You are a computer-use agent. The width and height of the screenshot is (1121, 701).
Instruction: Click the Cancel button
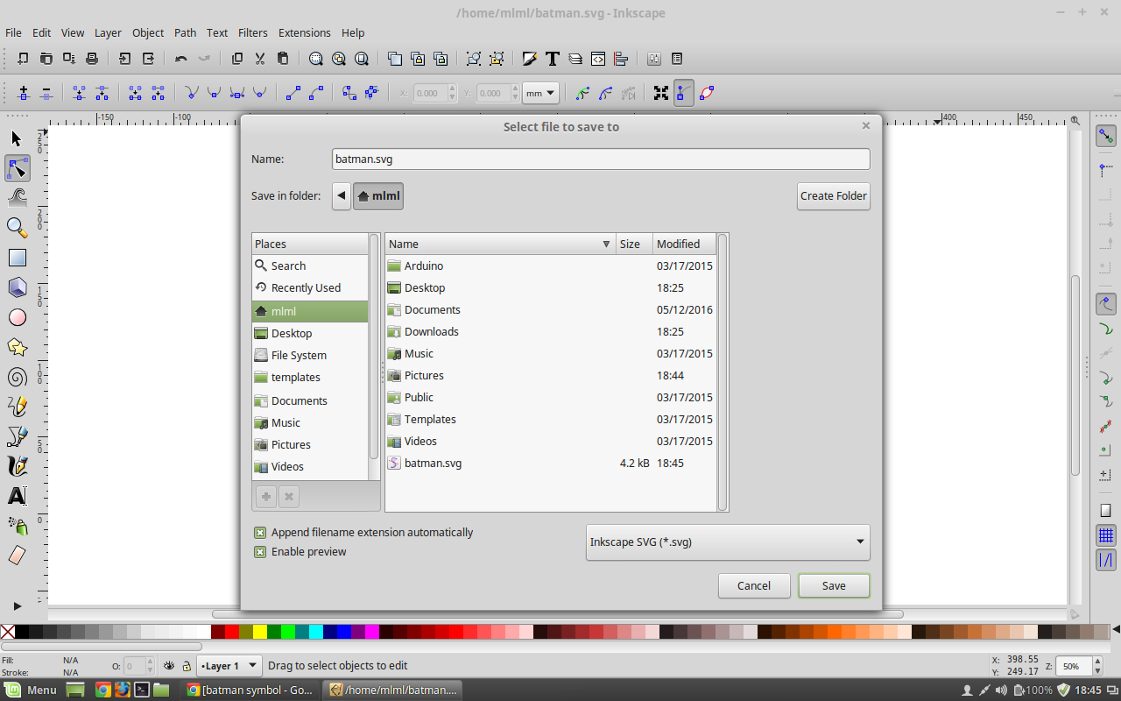pyautogui.click(x=754, y=585)
